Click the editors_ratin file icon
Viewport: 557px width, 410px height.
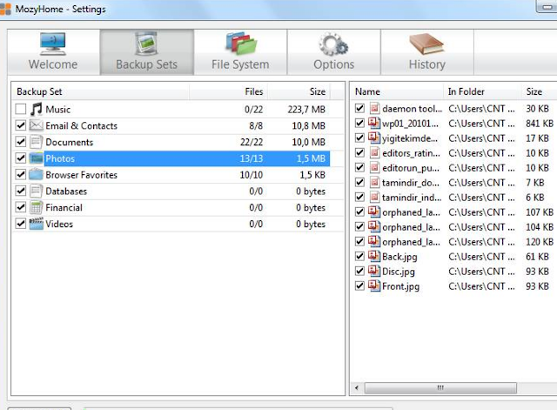pyautogui.click(x=374, y=153)
